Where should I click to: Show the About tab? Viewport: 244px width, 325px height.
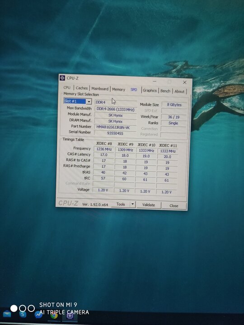point(179,91)
